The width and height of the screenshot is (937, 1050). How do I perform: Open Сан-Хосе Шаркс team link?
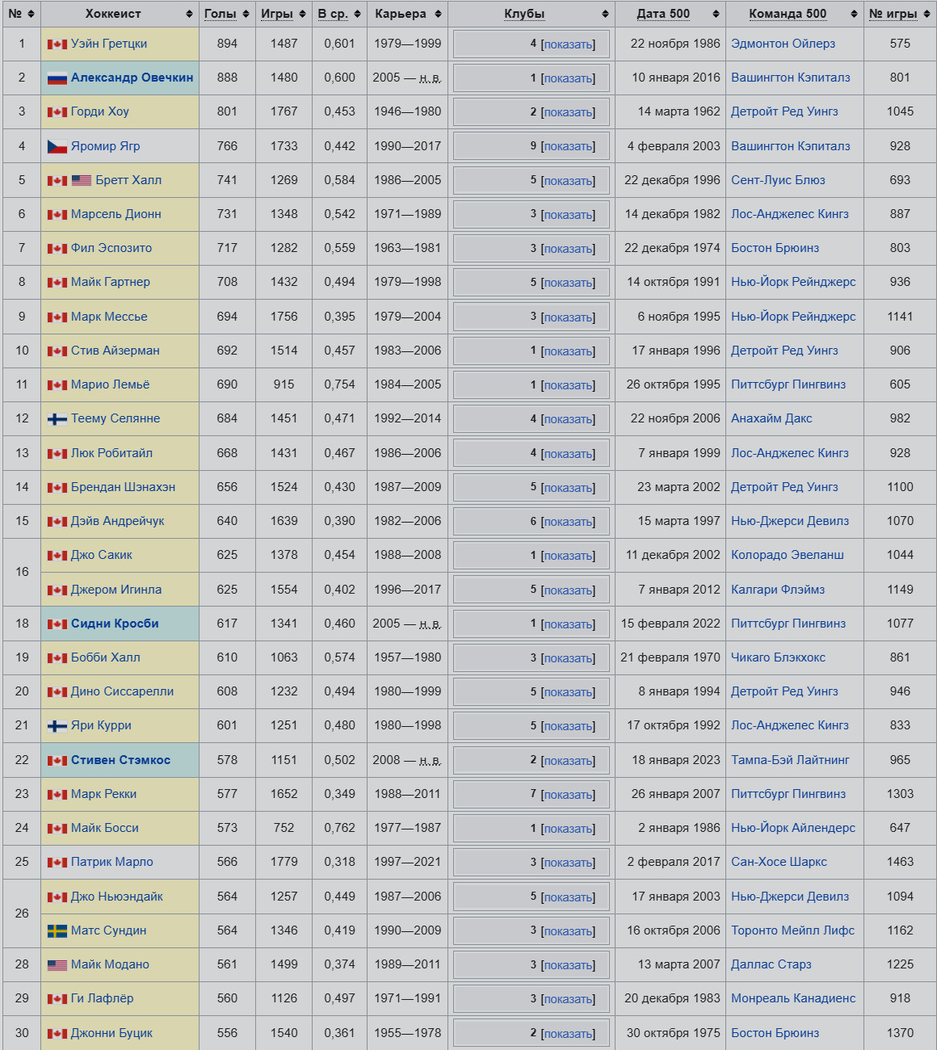[779, 862]
